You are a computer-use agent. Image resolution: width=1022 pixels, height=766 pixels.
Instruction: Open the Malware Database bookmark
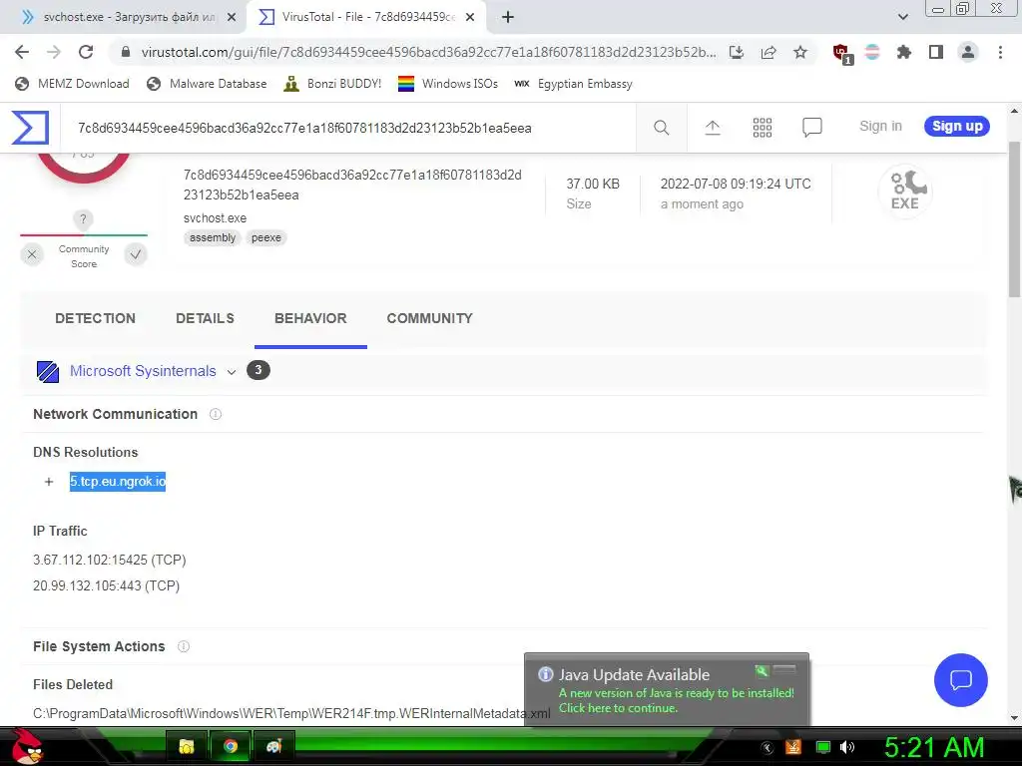pyautogui.click(x=207, y=84)
